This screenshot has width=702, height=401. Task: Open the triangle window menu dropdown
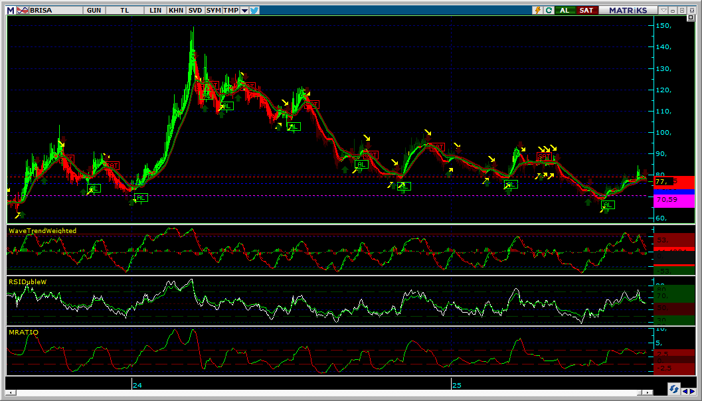tap(664, 10)
